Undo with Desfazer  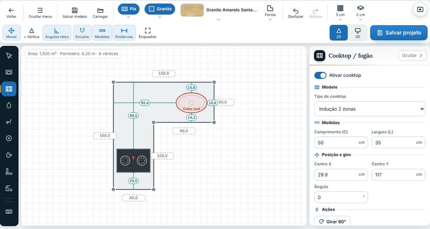coord(296,13)
